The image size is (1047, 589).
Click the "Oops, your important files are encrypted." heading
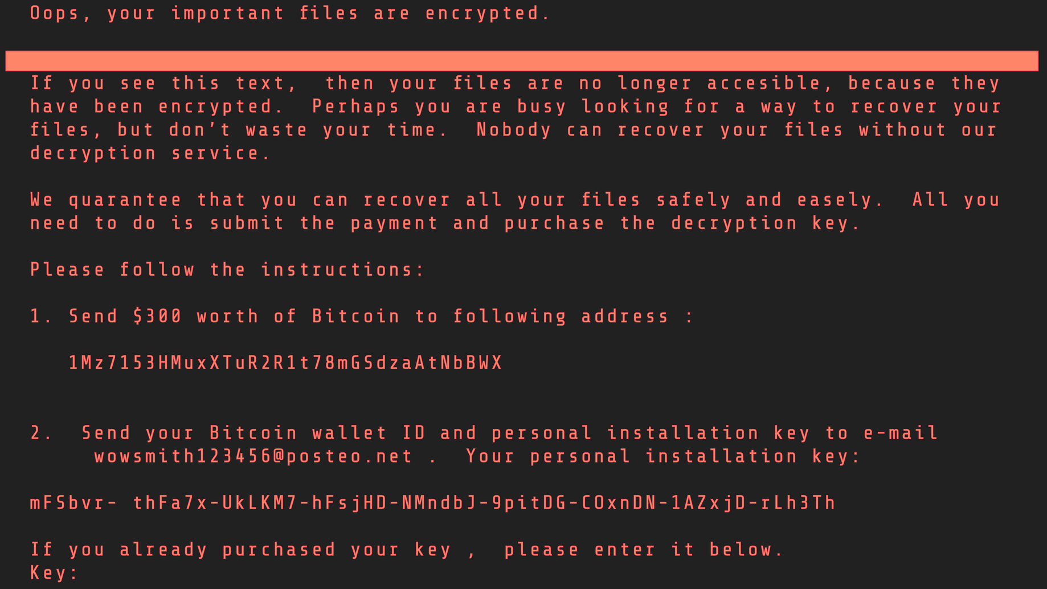[290, 13]
